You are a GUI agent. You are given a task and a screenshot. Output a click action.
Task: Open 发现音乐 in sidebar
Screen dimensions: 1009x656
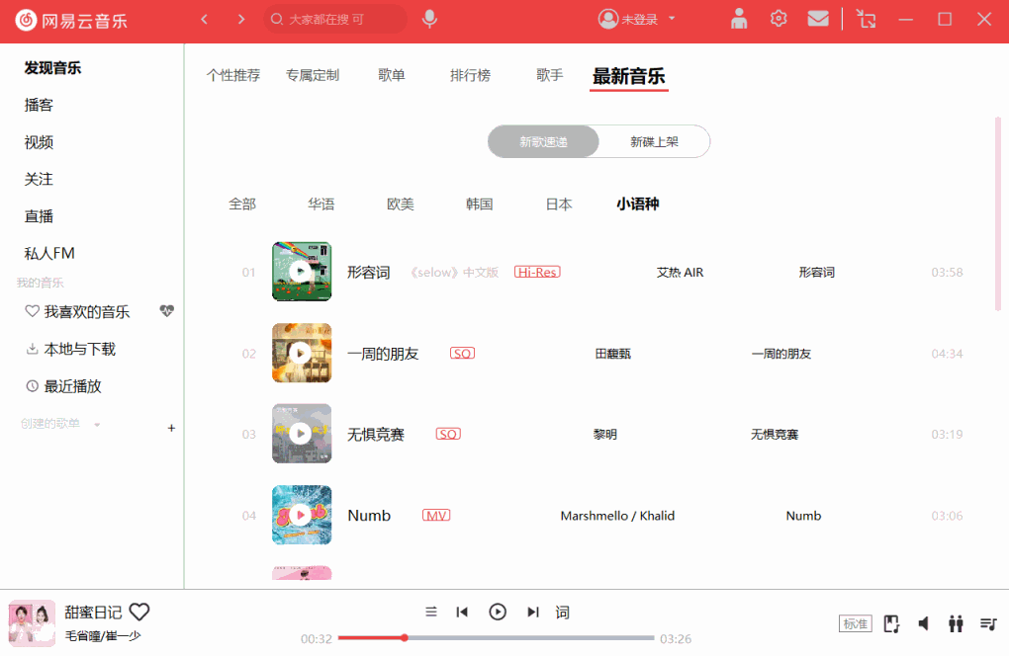tap(52, 68)
